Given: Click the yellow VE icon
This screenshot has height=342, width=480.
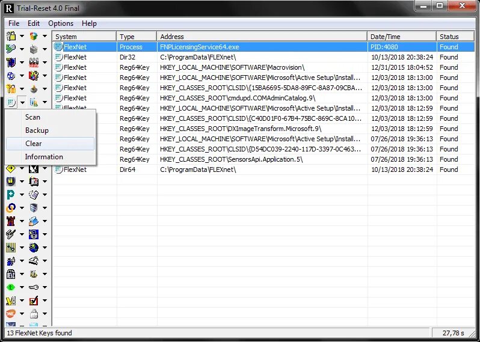Looking at the screenshot, I should click(11, 301).
